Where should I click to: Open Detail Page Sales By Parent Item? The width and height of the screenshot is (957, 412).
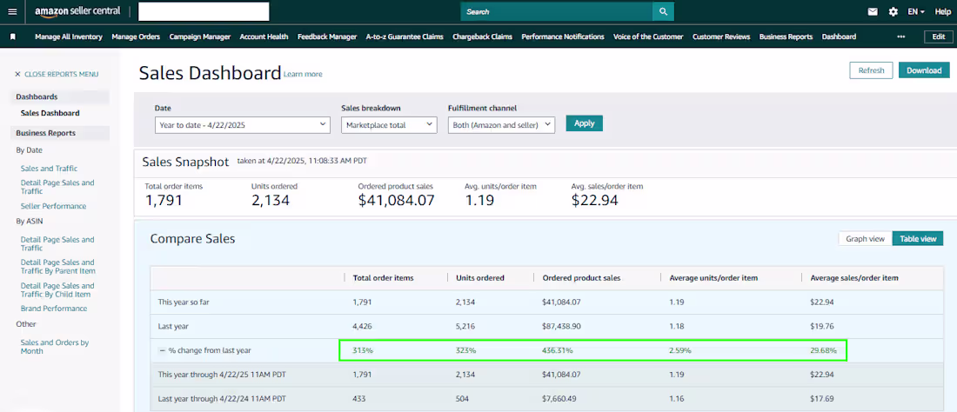[x=58, y=266]
